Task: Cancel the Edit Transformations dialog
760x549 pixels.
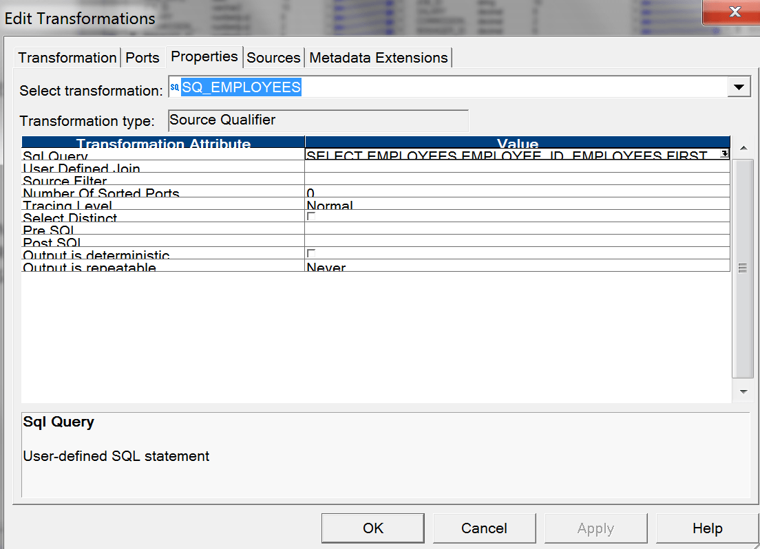Action: (485, 528)
